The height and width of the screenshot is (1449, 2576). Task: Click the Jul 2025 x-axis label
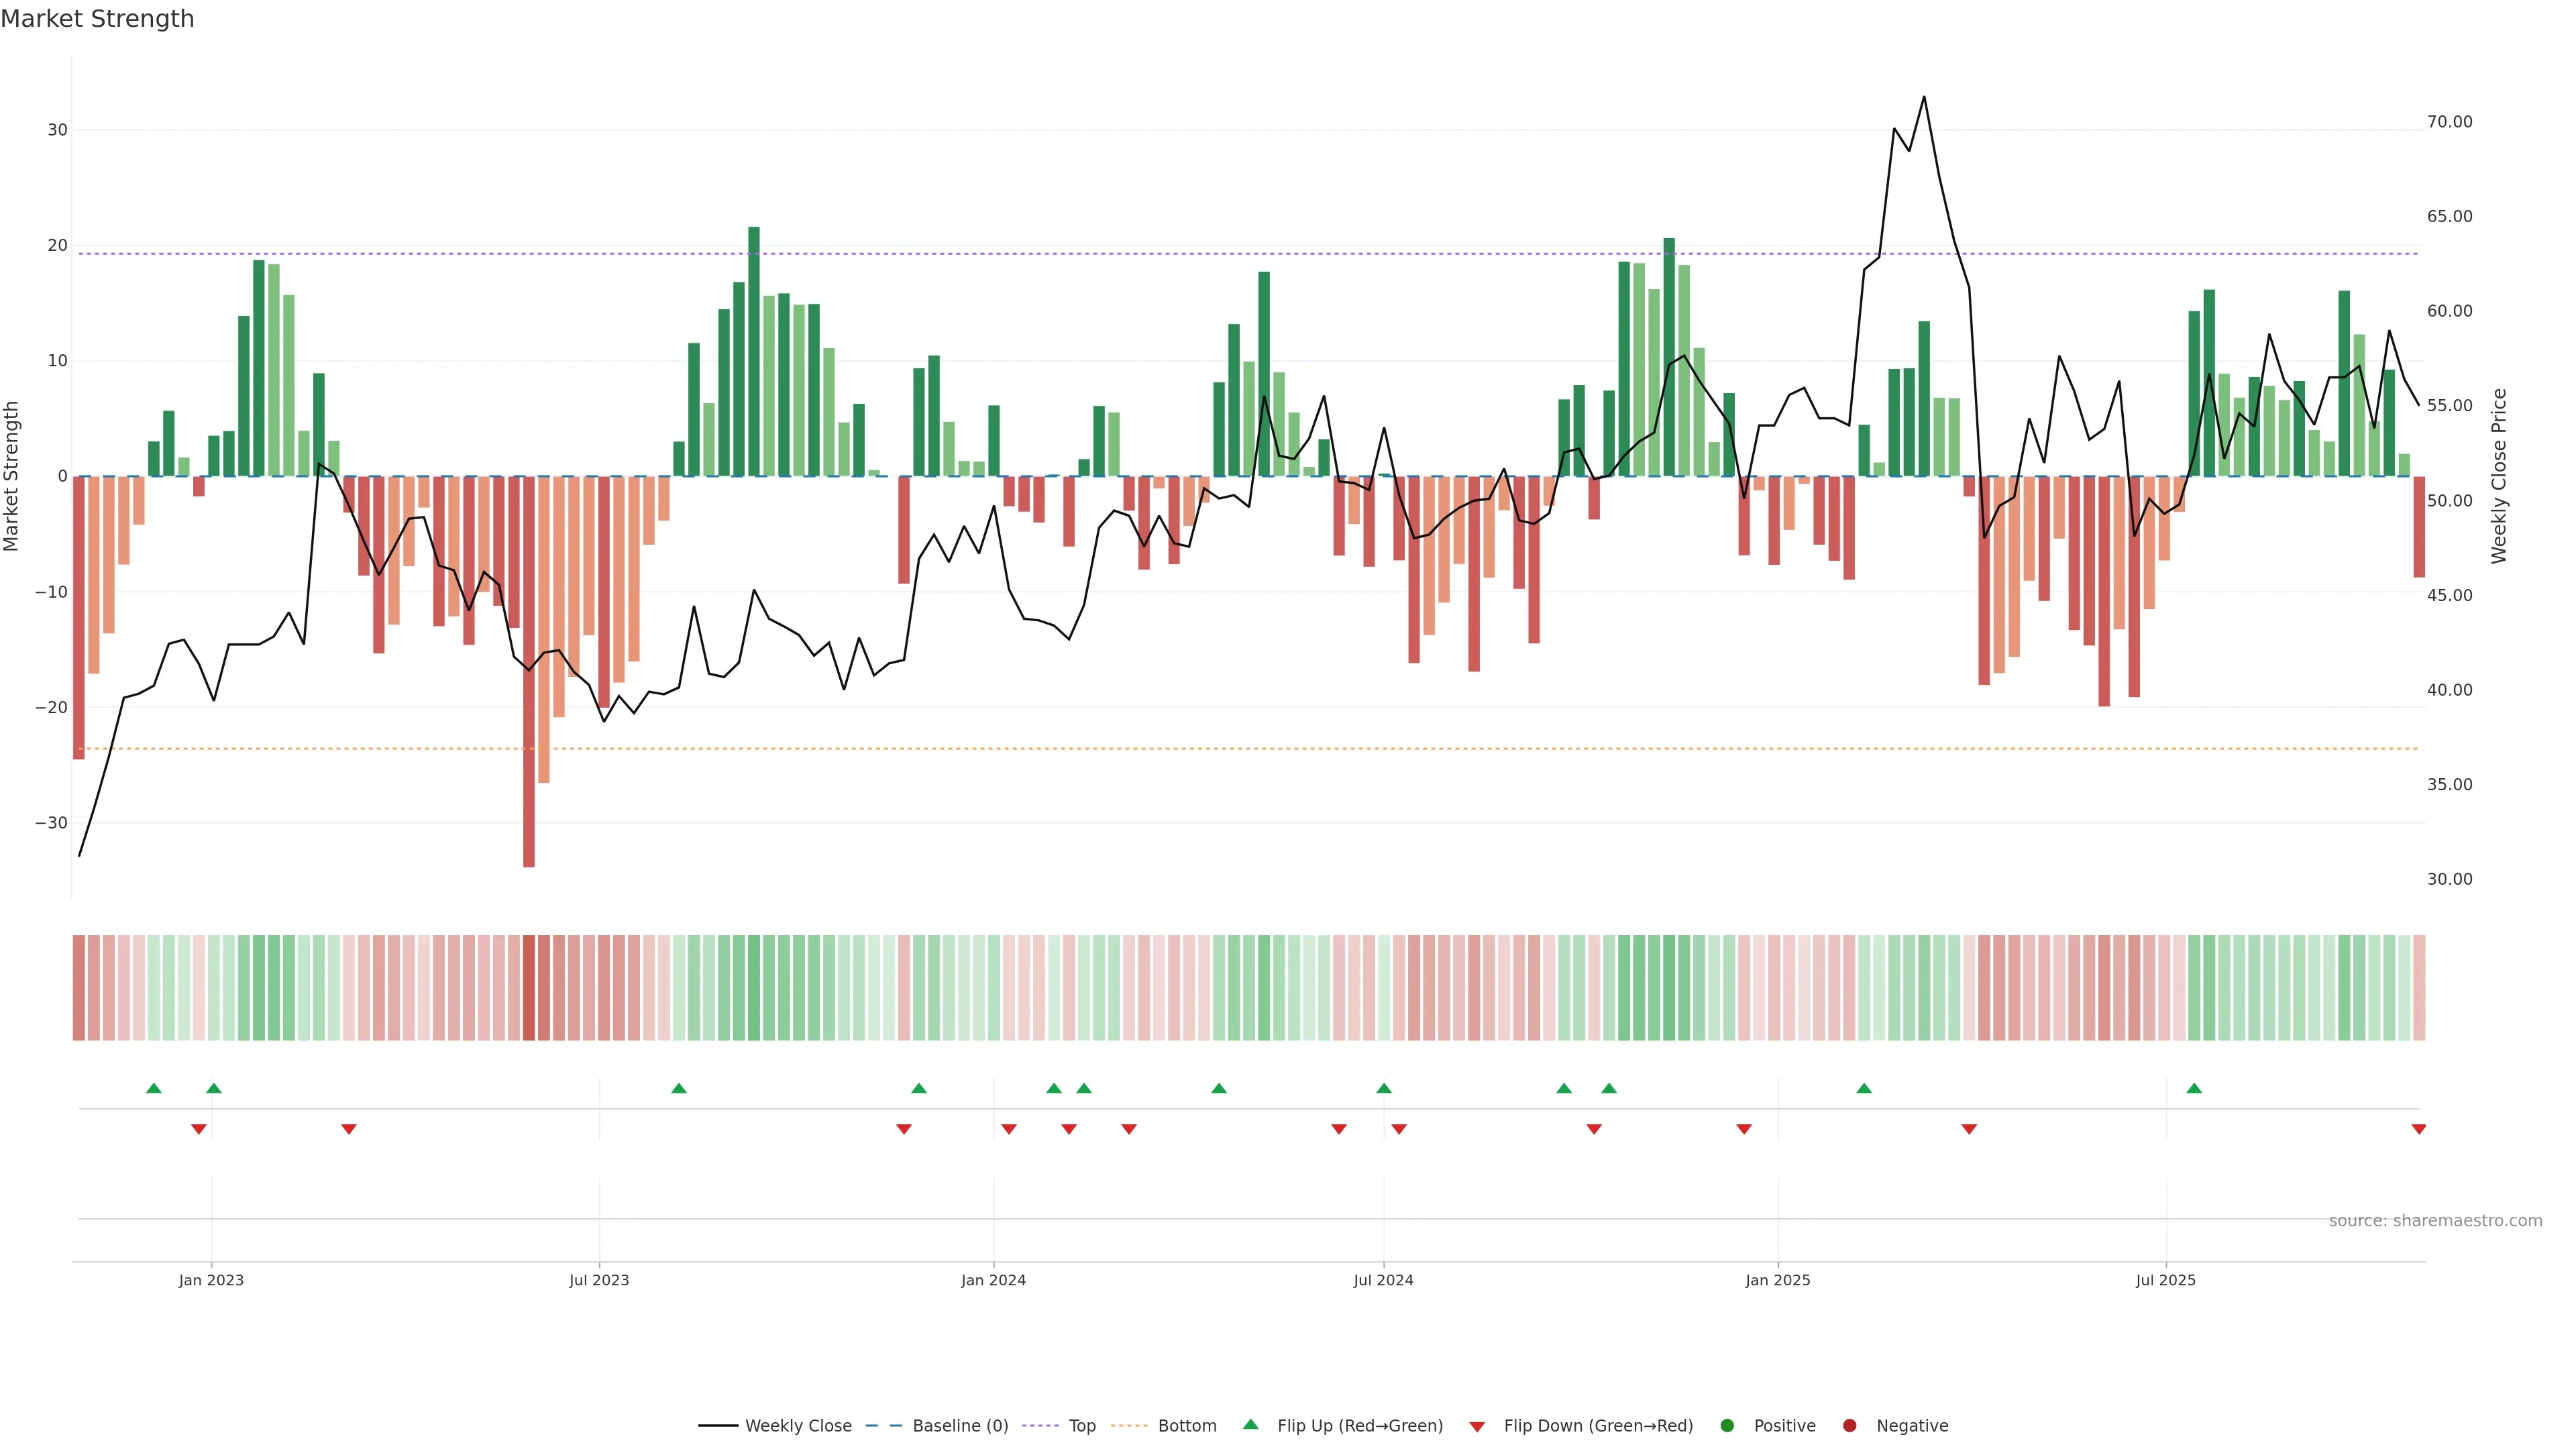pos(2165,1280)
